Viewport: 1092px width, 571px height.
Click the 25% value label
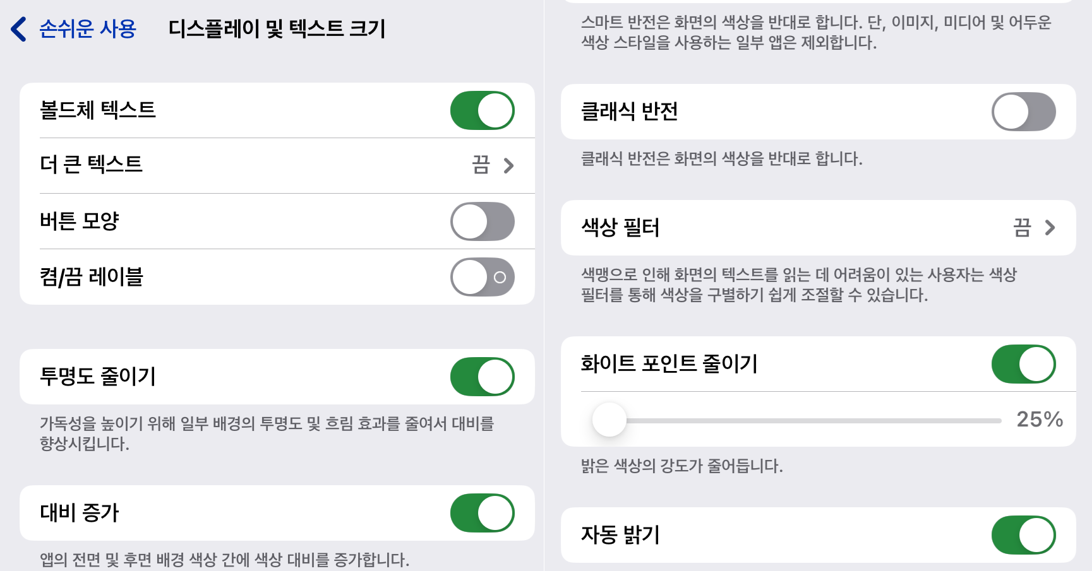(x=1038, y=420)
